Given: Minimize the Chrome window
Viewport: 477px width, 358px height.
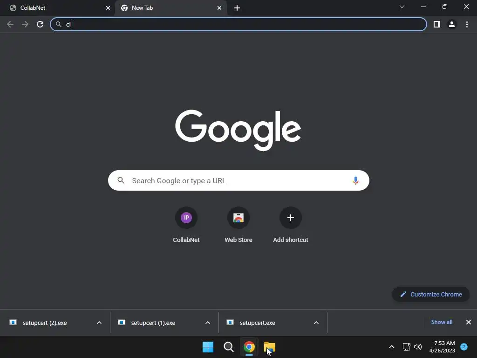Looking at the screenshot, I should 423,7.
